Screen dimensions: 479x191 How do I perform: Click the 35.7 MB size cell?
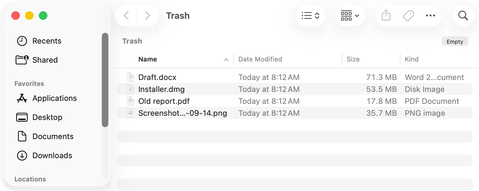381,113
